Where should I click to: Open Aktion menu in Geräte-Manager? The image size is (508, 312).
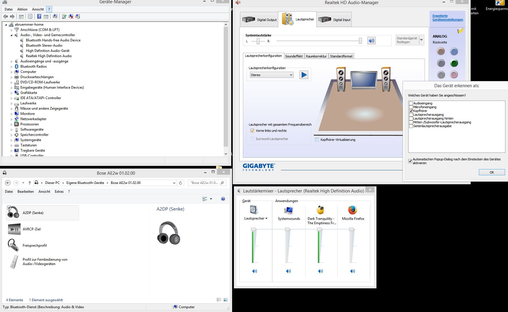pyautogui.click(x=22, y=9)
